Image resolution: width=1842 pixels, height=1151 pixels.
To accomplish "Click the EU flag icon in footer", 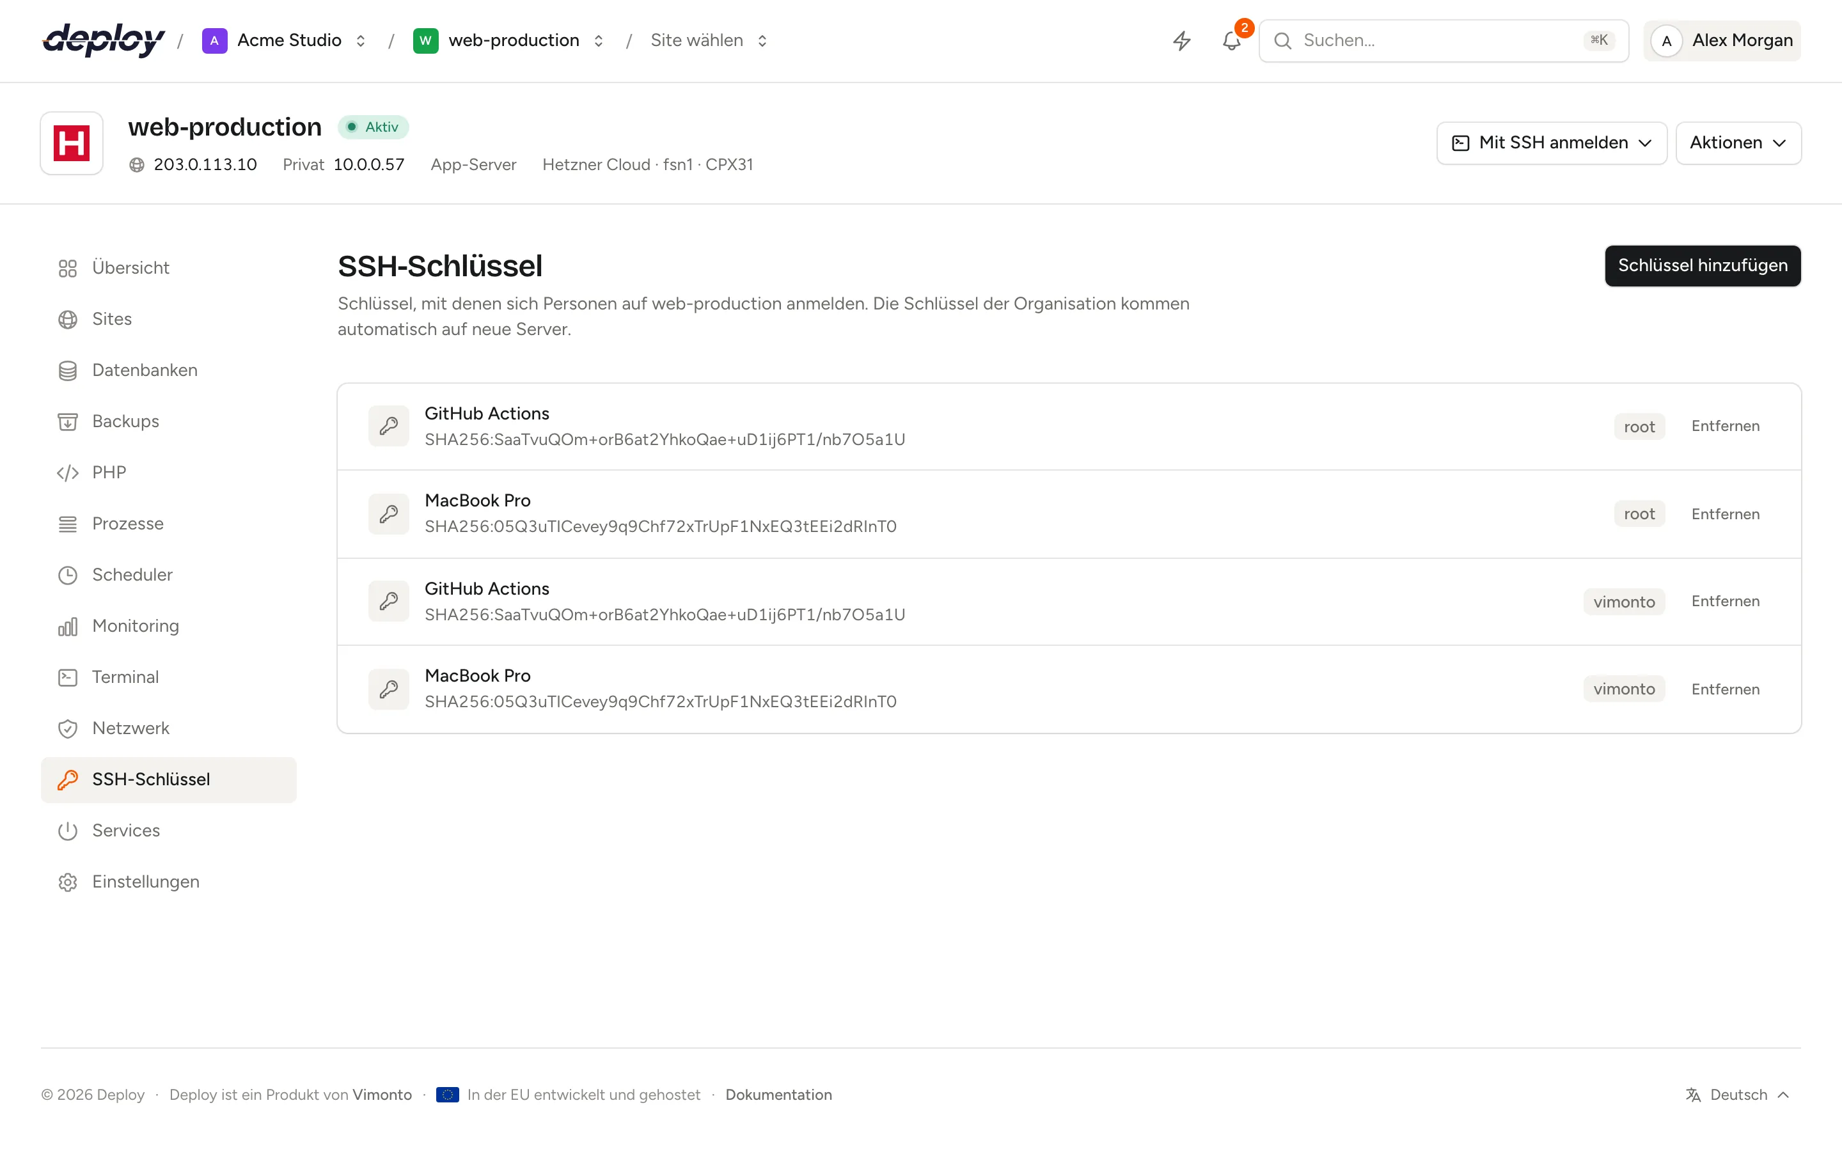I will pyautogui.click(x=448, y=1095).
